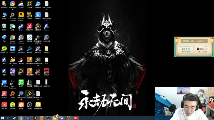Select the Binance desktop shortcut
The height and width of the screenshot is (120, 214).
pos(29,94)
